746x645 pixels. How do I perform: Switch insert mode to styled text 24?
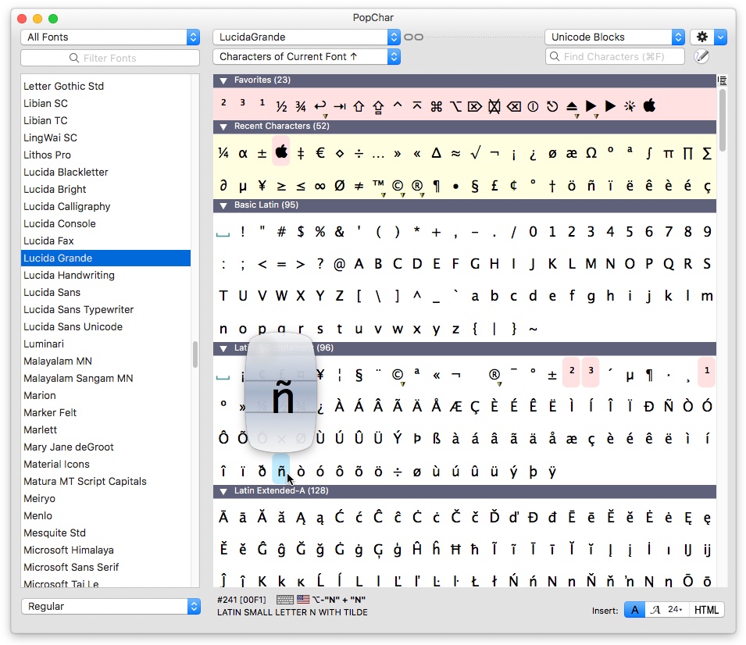tap(666, 610)
